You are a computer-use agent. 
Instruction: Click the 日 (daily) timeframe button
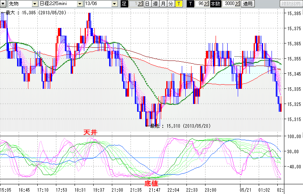click(x=147, y=4)
